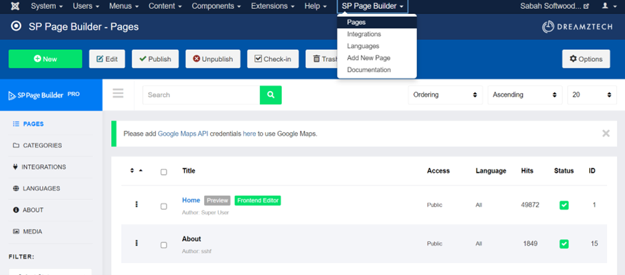The height and width of the screenshot is (275, 625).
Task: Open the Home page title link
Action: pyautogui.click(x=191, y=200)
